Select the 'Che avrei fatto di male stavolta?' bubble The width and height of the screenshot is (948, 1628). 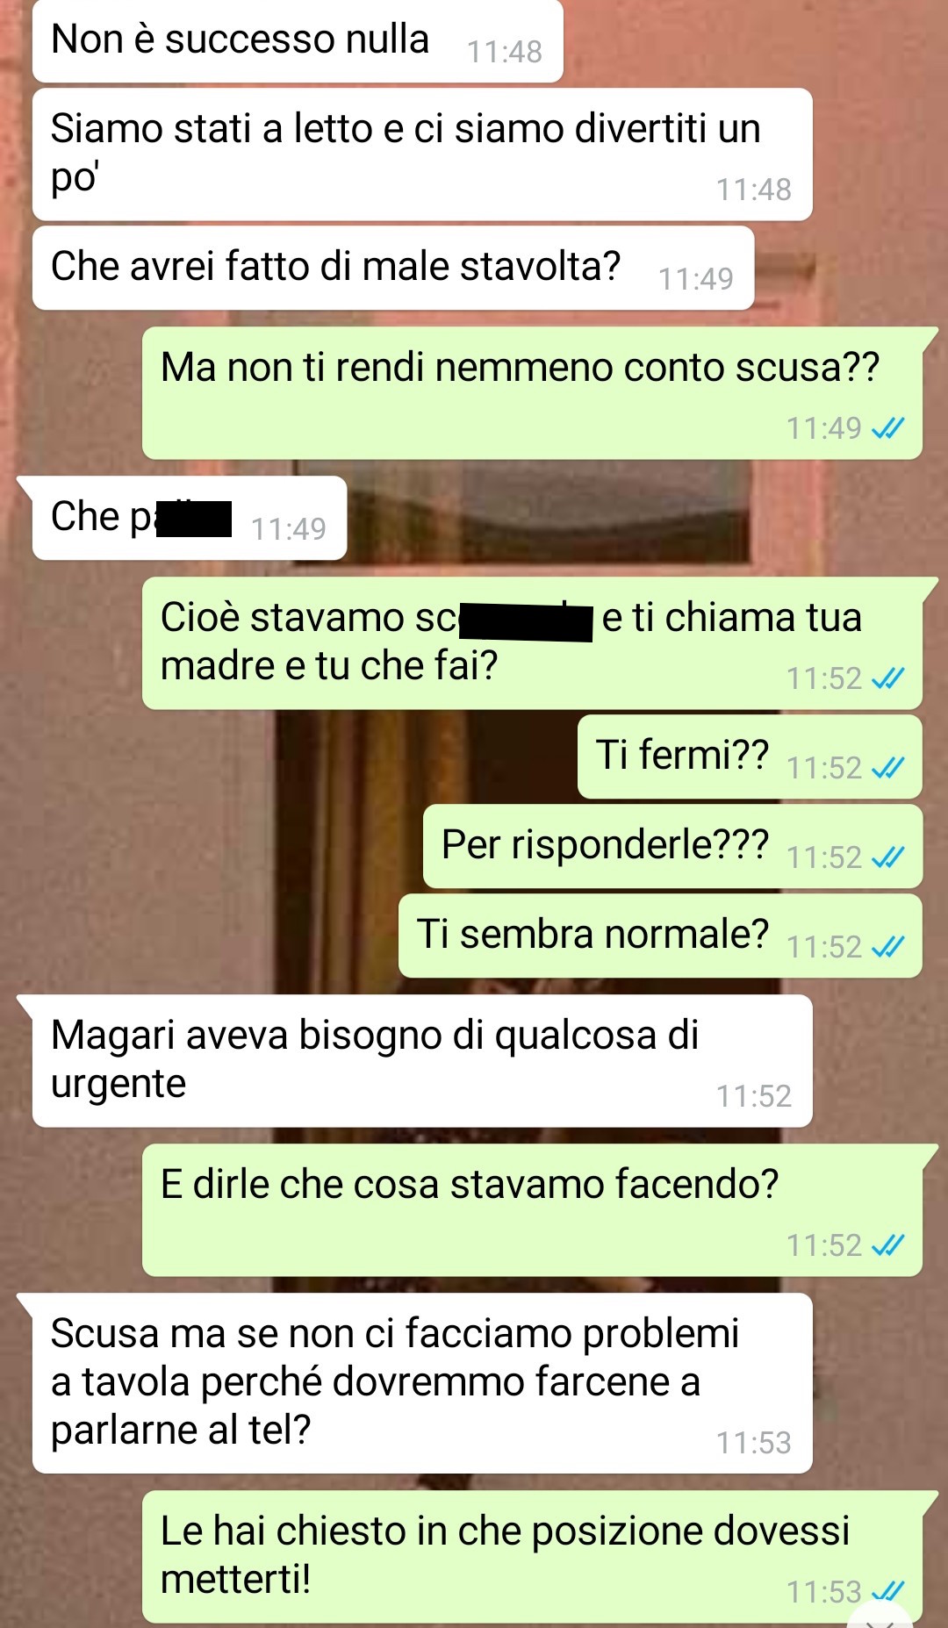coord(393,268)
